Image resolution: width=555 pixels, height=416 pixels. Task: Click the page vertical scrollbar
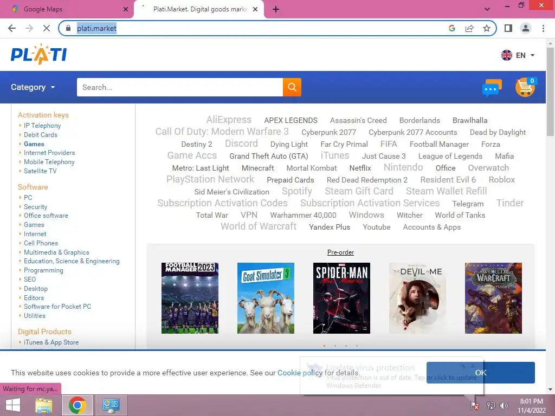pos(550,91)
